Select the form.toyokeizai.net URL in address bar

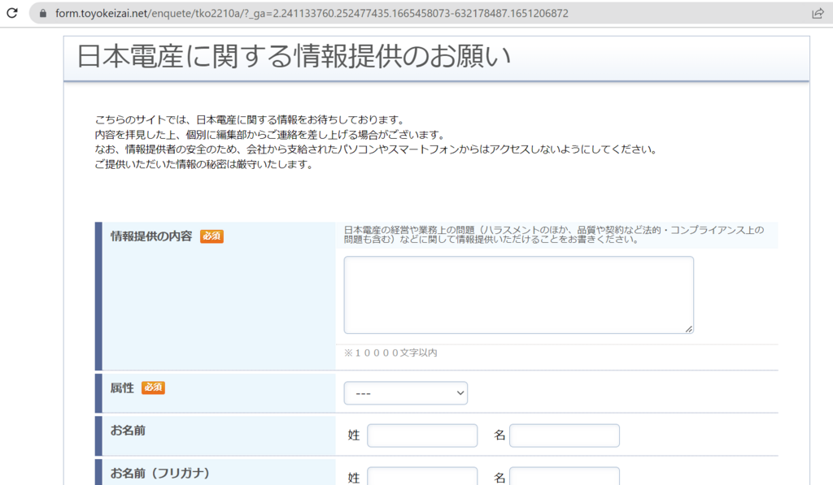(x=312, y=13)
